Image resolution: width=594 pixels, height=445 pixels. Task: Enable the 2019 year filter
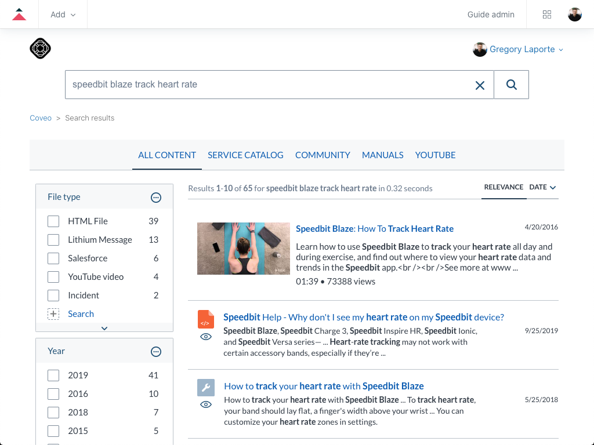click(x=53, y=375)
